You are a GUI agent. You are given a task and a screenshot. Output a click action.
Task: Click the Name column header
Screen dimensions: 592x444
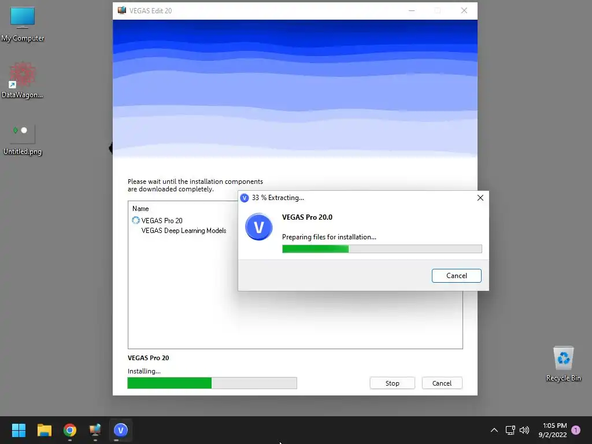140,208
